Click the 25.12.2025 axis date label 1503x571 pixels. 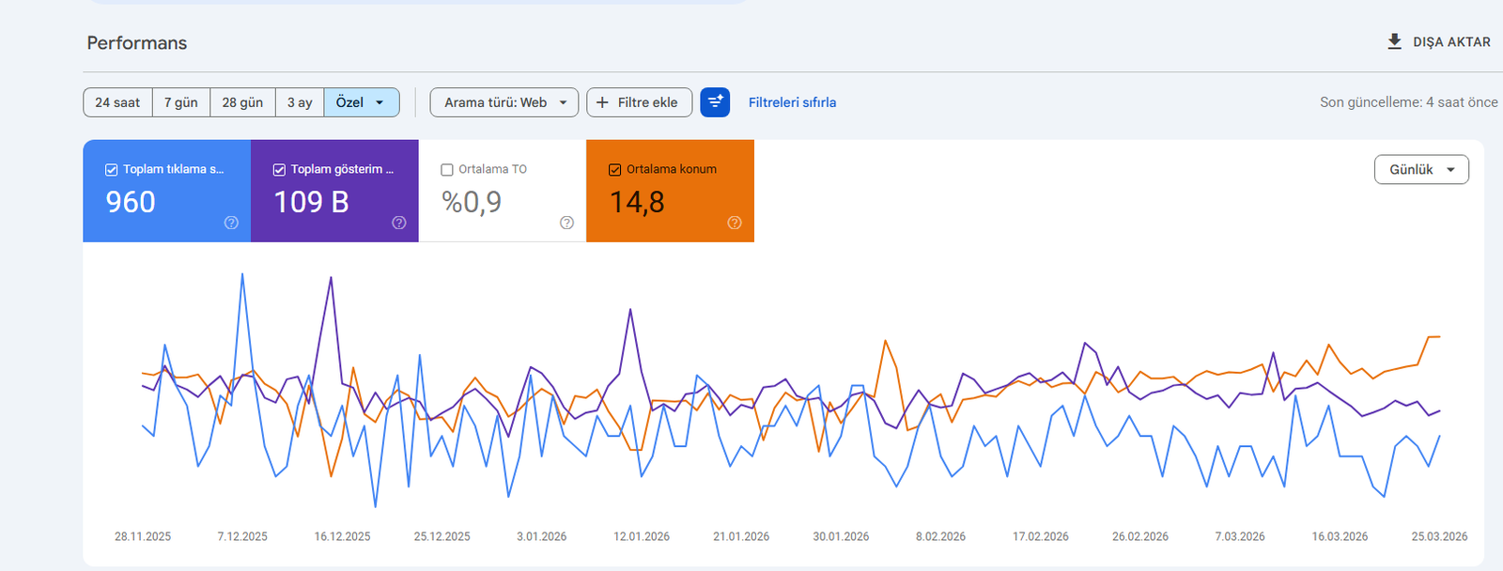click(442, 536)
